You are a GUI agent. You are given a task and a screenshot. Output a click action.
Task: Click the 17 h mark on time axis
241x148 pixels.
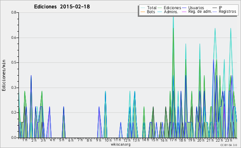pyautogui.click(x=173, y=140)
